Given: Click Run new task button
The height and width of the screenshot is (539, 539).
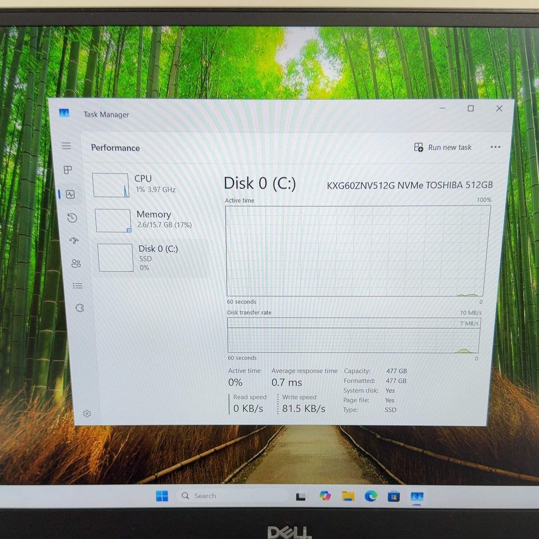Looking at the screenshot, I should pos(443,147).
